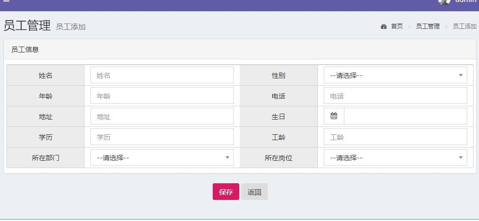The height and width of the screenshot is (221, 479).
Task: Click the 地址 input field
Action: pos(162,117)
